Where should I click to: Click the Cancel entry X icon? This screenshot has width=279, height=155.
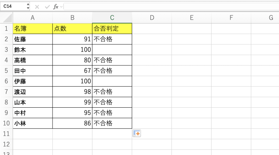click(37, 7)
